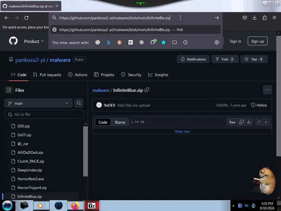Copy the InfiniteBlue.zip file path

147,90
